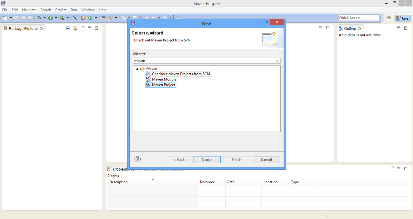413x219 pixels.
Task: Maximize the Outline view
Action: coord(406,28)
